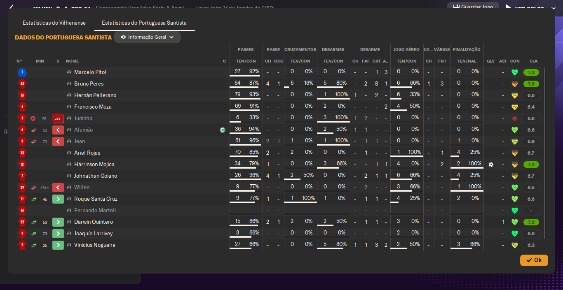Click Vinícius Nogueira's green substituted-on arrow
The width and height of the screenshot is (563, 290).
pos(58,245)
